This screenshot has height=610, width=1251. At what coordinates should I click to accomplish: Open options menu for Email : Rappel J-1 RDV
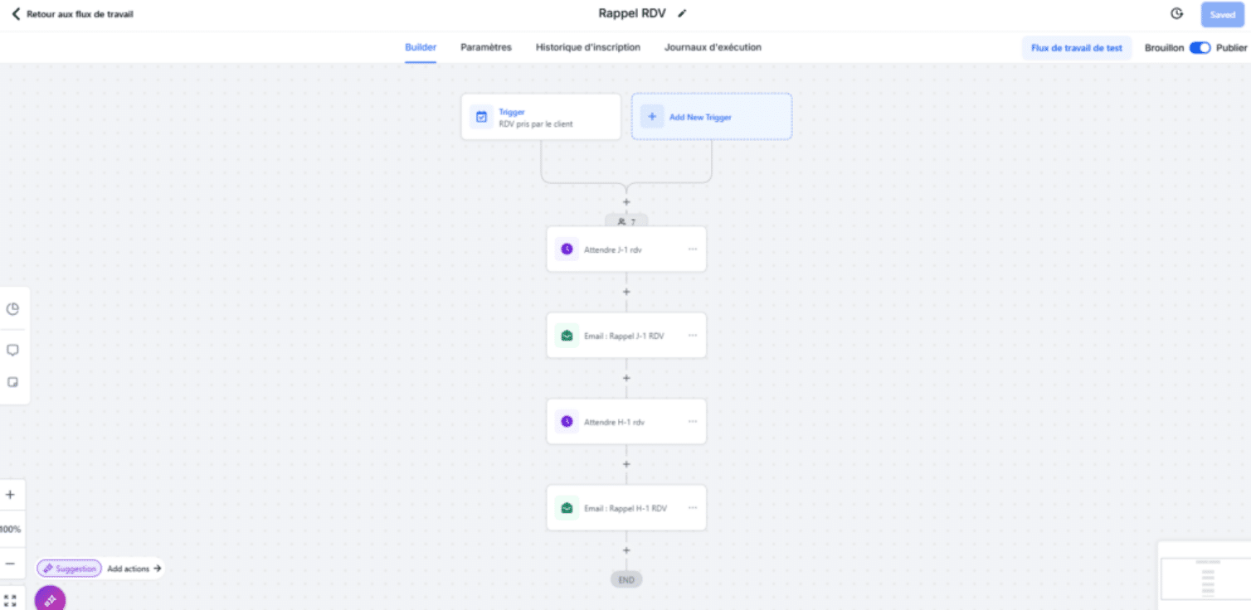(x=693, y=336)
